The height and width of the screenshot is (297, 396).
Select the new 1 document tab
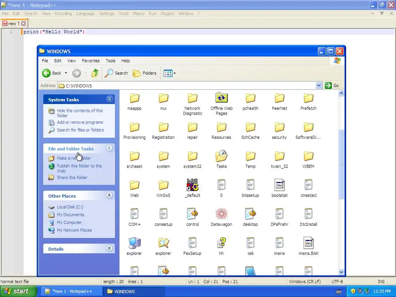pyautogui.click(x=14, y=24)
